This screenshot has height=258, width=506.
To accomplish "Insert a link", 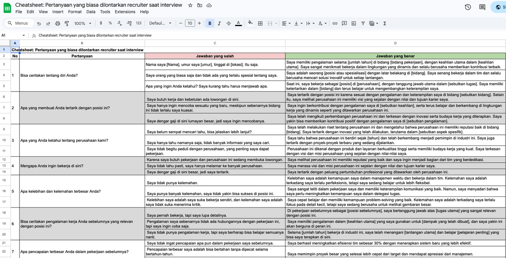I will [335, 24].
